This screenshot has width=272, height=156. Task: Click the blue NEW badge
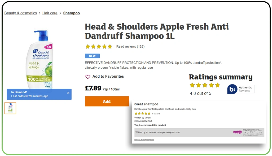click(92, 56)
